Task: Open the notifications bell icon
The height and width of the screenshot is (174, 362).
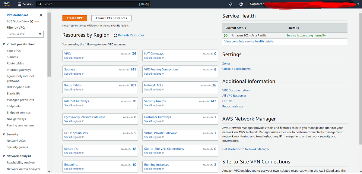Action: [x=231, y=4]
